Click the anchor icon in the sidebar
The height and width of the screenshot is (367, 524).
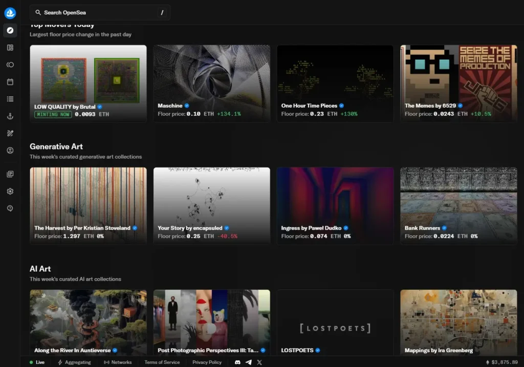[x=10, y=116]
